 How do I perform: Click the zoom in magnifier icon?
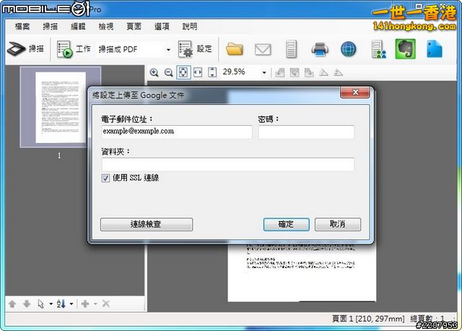tap(154, 72)
